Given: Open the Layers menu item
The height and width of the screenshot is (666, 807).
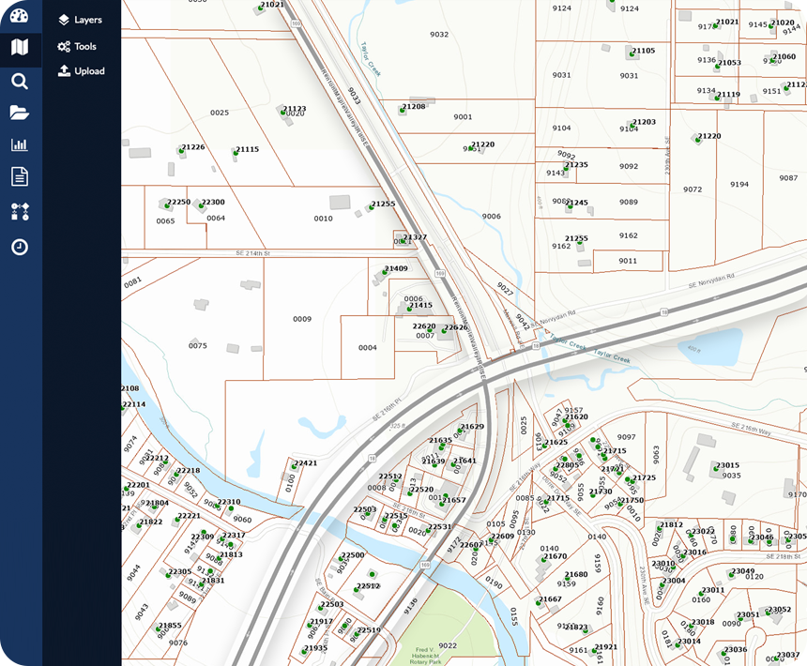Looking at the screenshot, I should pyautogui.click(x=80, y=20).
